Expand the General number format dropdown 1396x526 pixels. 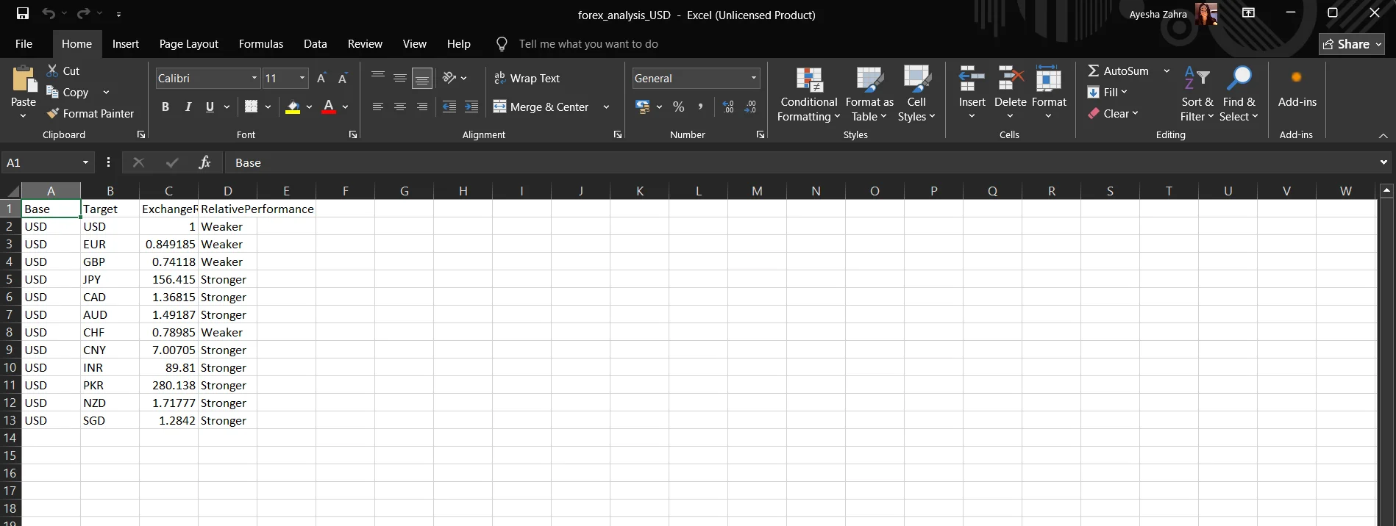[753, 79]
